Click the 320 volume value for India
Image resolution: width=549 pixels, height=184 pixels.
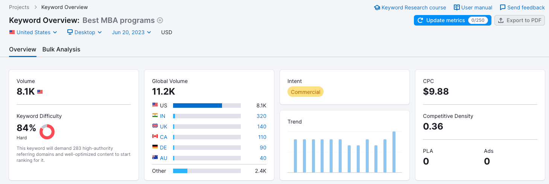pyautogui.click(x=262, y=116)
